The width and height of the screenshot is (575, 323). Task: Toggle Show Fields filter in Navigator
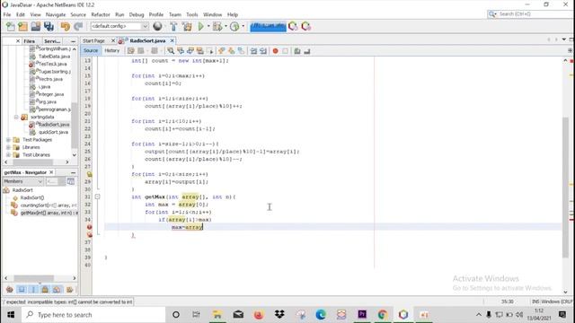pyautogui.click(x=22, y=290)
